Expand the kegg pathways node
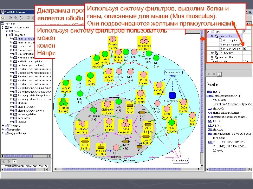The image size is (253, 189). click(3, 133)
